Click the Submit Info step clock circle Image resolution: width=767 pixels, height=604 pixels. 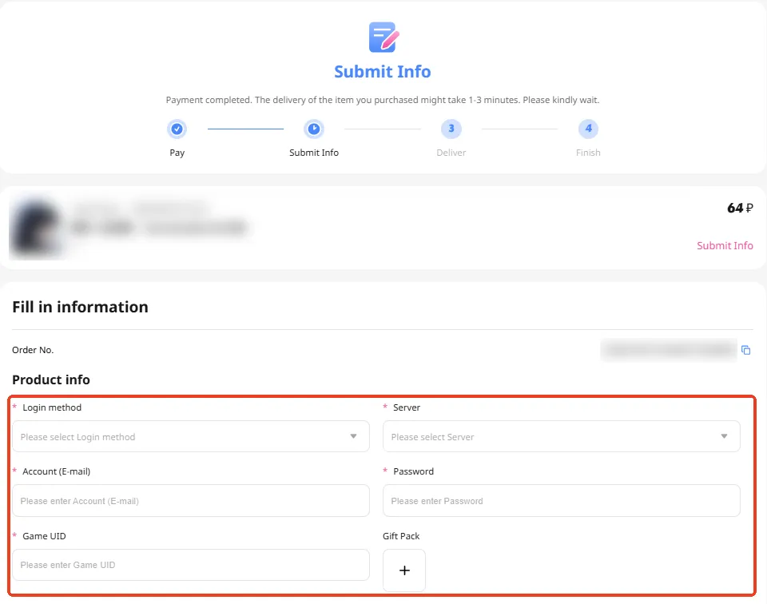coord(314,129)
